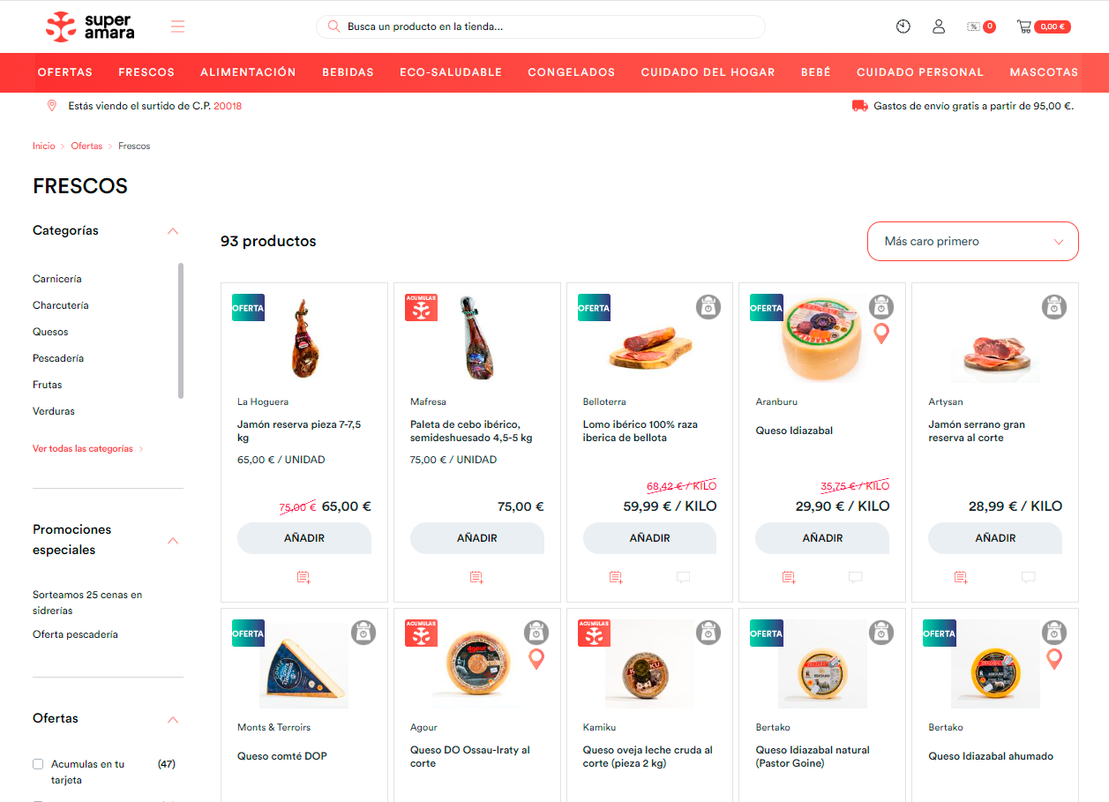This screenshot has height=802, width=1109.
Task: Check the Acumulas en tu tarjeta filter
Action: pos(37,763)
